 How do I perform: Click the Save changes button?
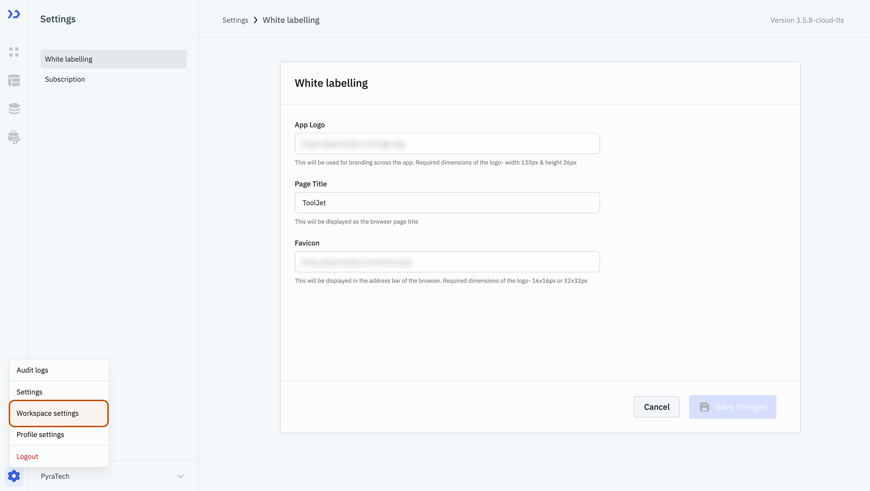tap(733, 407)
